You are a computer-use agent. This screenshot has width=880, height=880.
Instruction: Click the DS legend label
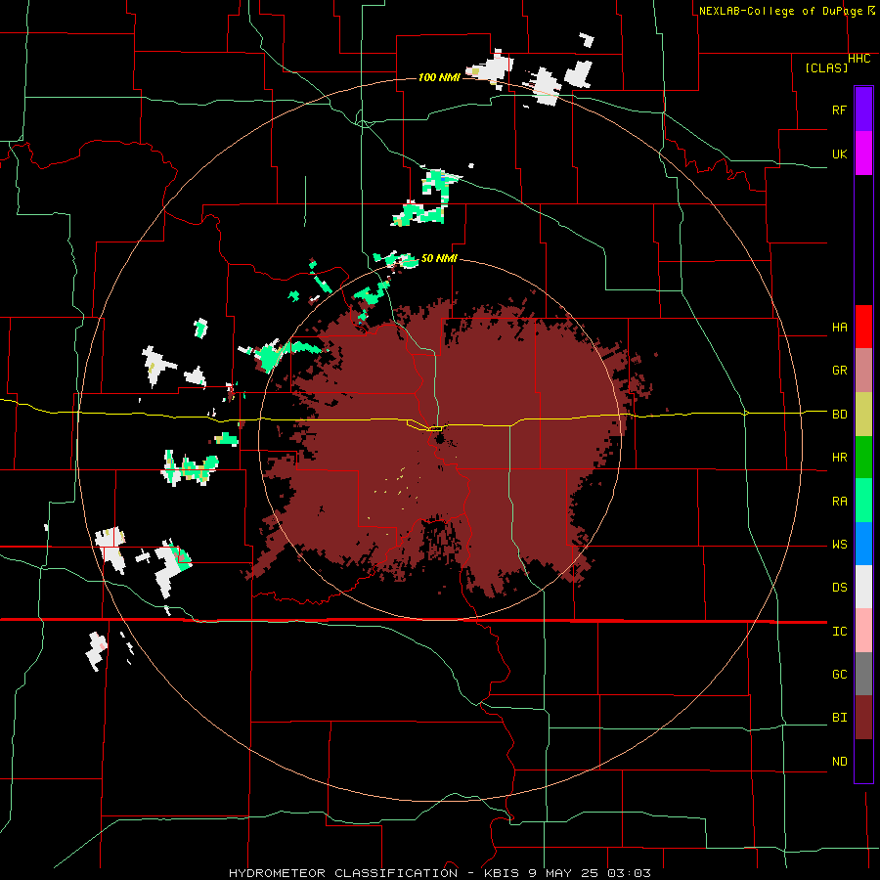(x=840, y=588)
